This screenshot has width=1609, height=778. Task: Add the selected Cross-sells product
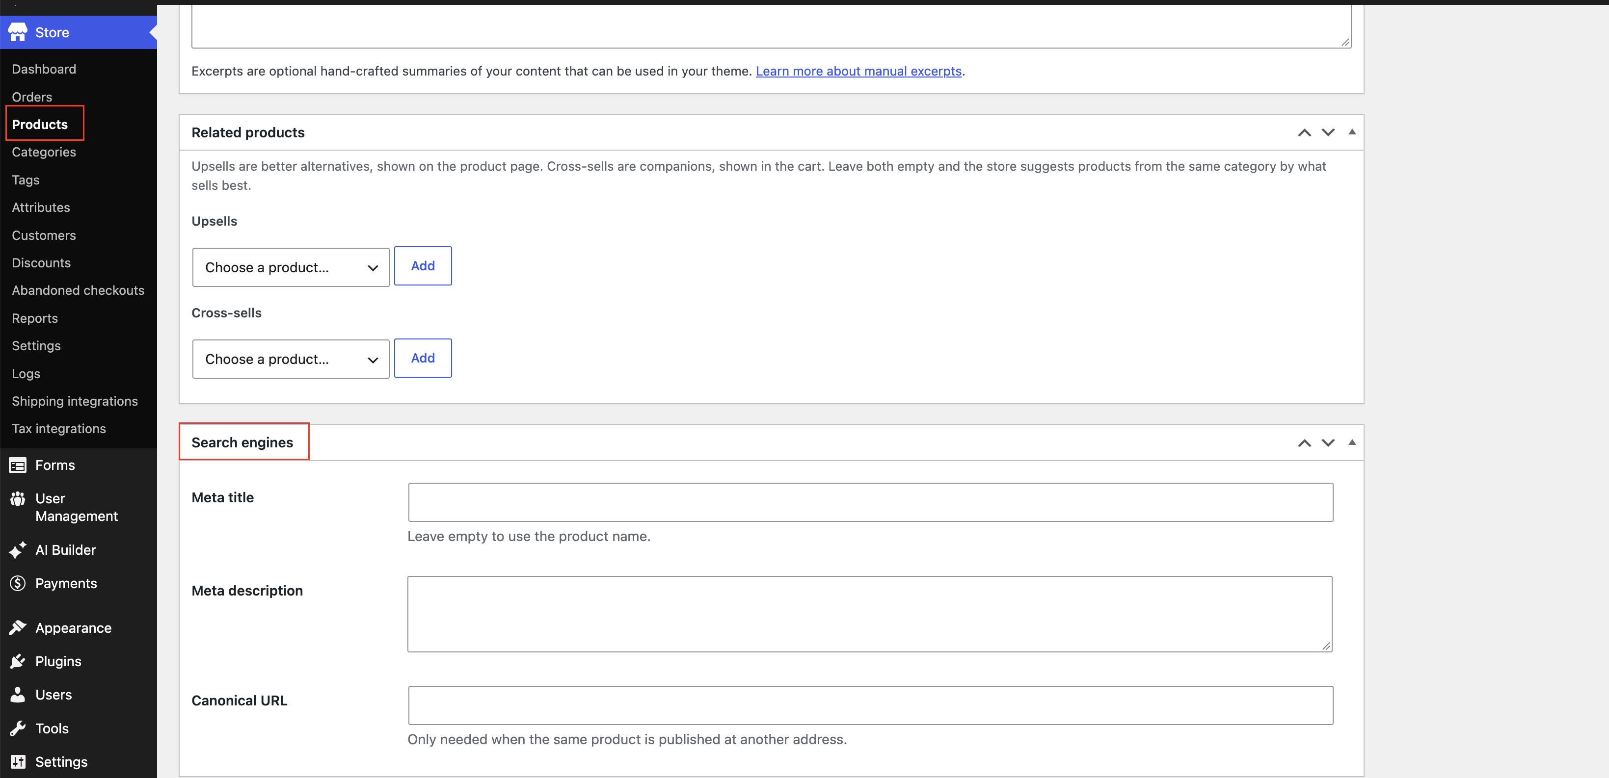pyautogui.click(x=423, y=358)
